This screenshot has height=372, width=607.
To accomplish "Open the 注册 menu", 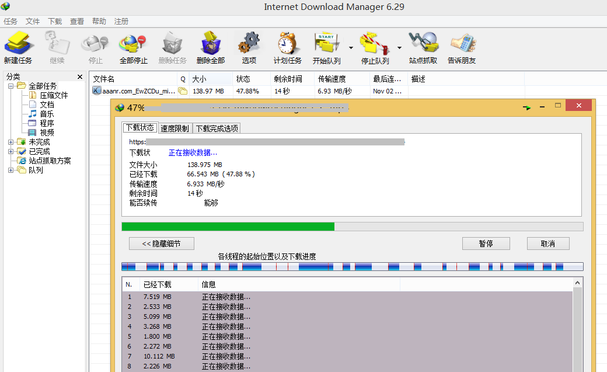I will 121,21.
